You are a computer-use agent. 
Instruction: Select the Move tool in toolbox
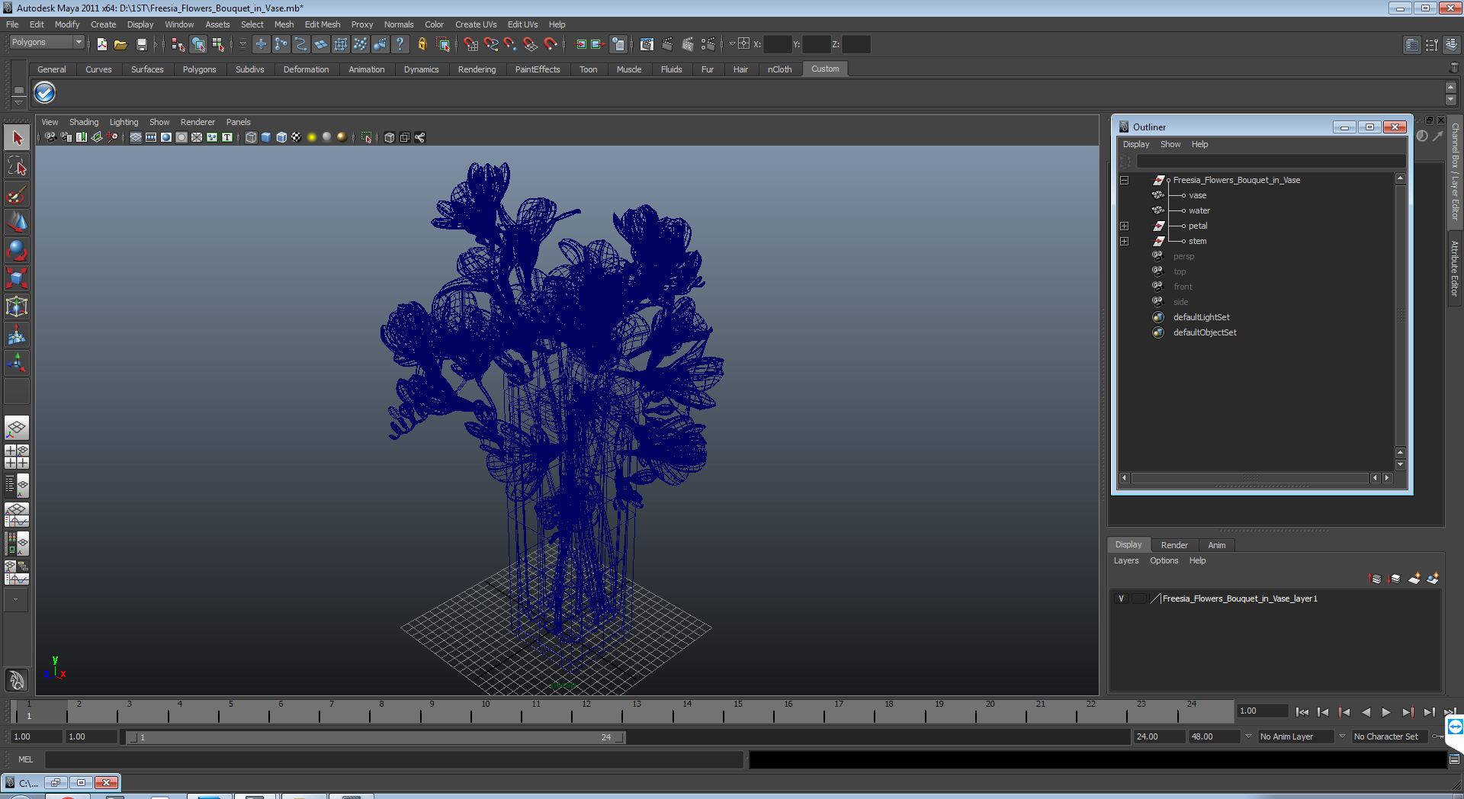pyautogui.click(x=17, y=223)
